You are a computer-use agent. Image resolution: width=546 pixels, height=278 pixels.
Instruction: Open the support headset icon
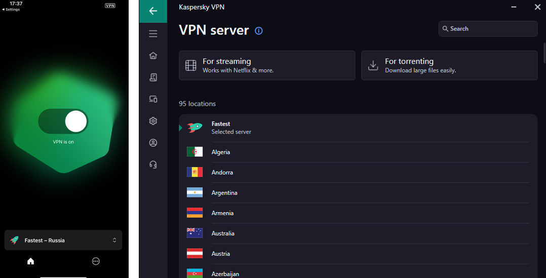coord(153,165)
